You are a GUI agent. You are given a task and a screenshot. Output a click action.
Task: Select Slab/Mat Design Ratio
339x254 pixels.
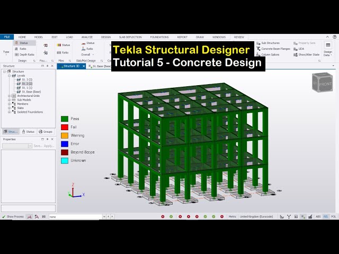87,49
